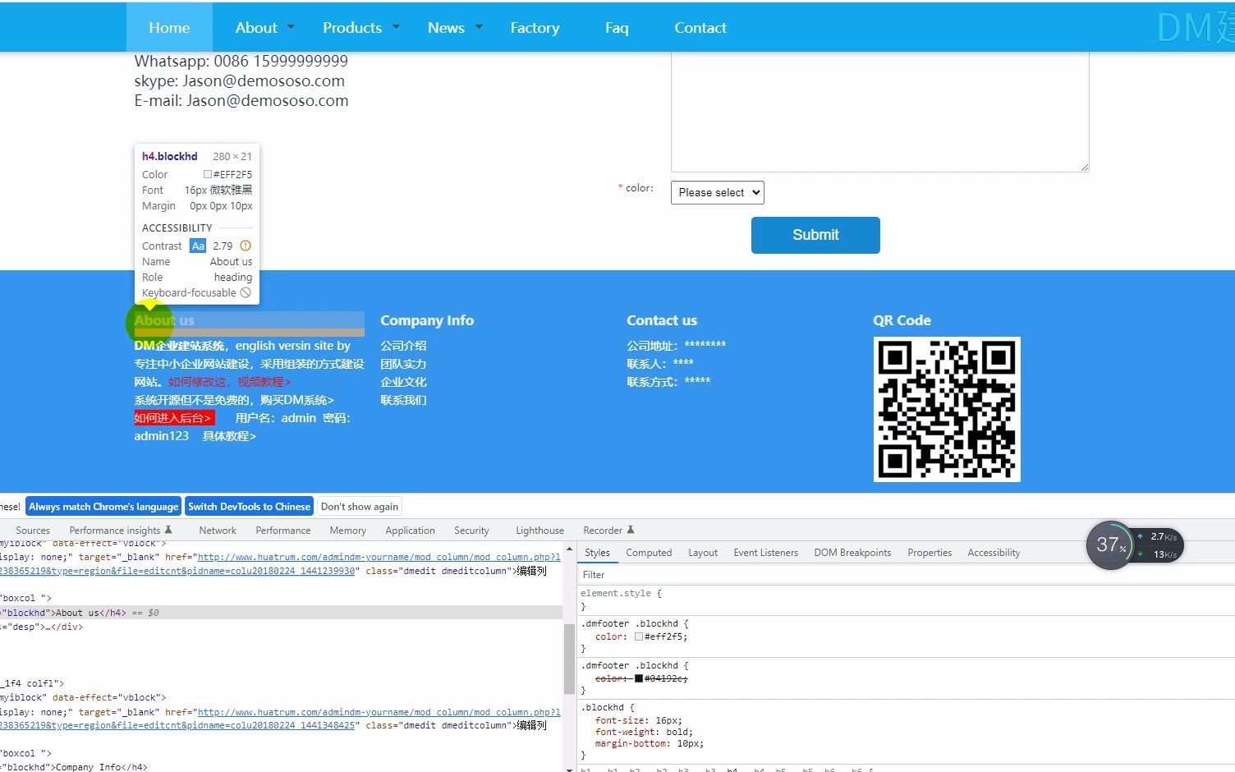Viewport: 1235px width, 772px height.
Task: Click the message textarea field
Action: [x=880, y=112]
